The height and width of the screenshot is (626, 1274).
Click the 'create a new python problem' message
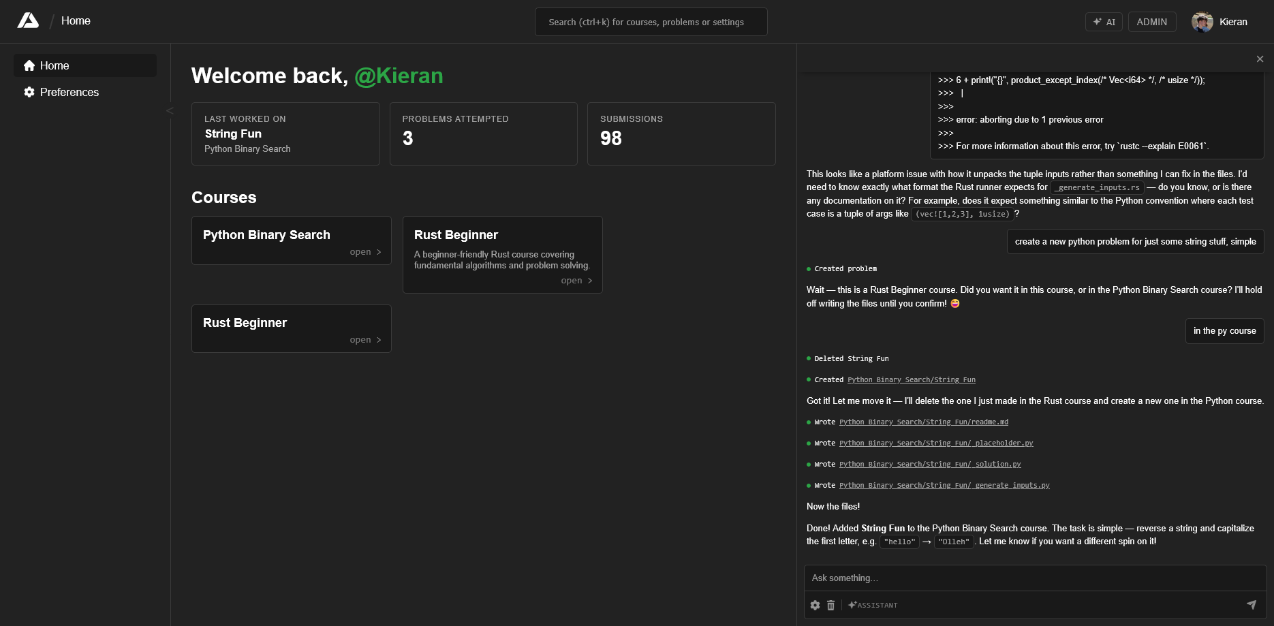pyautogui.click(x=1135, y=242)
